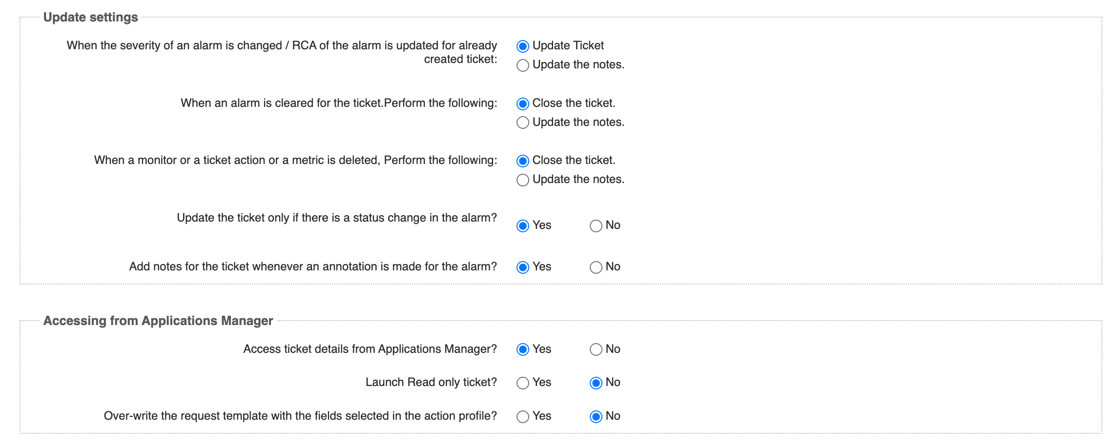The height and width of the screenshot is (448, 1118).
Task: Set Launch Read only ticket to Yes
Action: pyautogui.click(x=522, y=383)
